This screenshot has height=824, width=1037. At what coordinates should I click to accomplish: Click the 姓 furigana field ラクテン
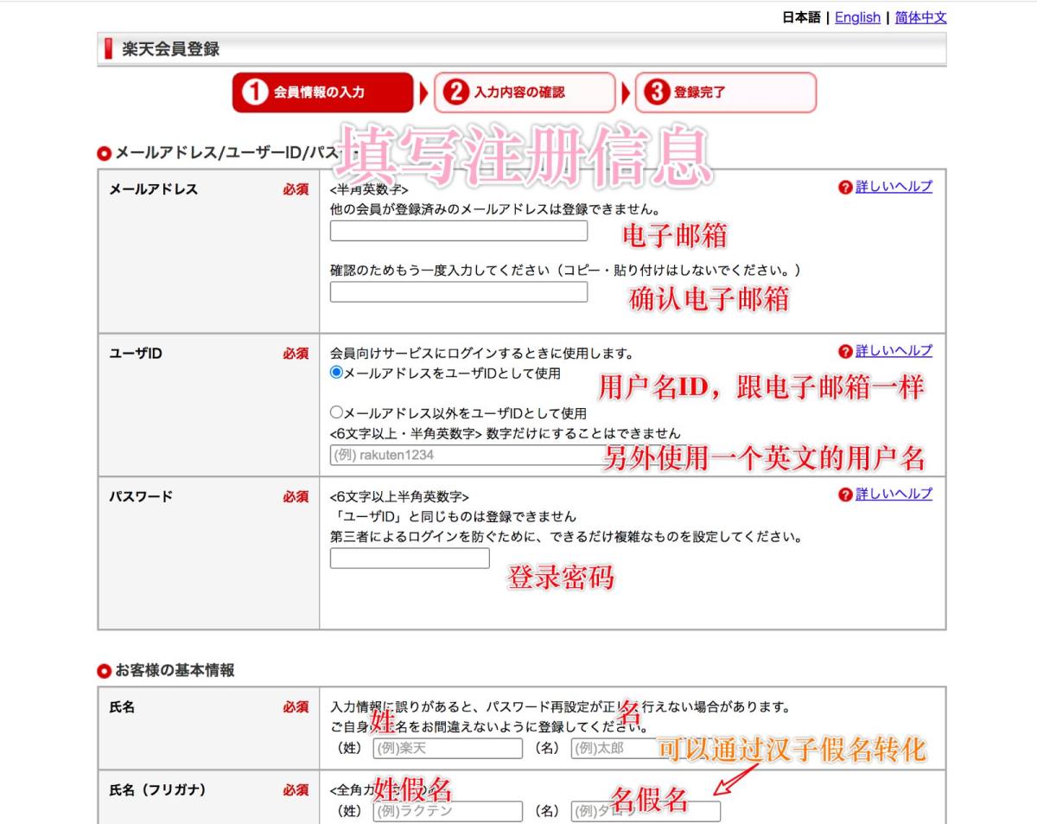[x=448, y=811]
